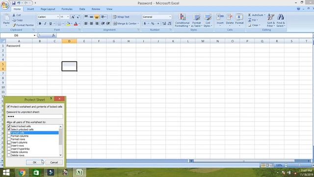The width and height of the screenshot is (314, 177).
Task: Check the Insert rows permission
Action: [x=9, y=146]
